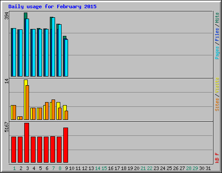Click the orange sites bar for day 3

click(27, 103)
